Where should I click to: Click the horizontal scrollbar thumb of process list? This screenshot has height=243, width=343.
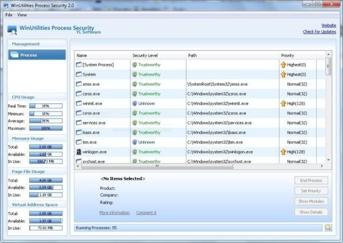pyautogui.click(x=157, y=166)
